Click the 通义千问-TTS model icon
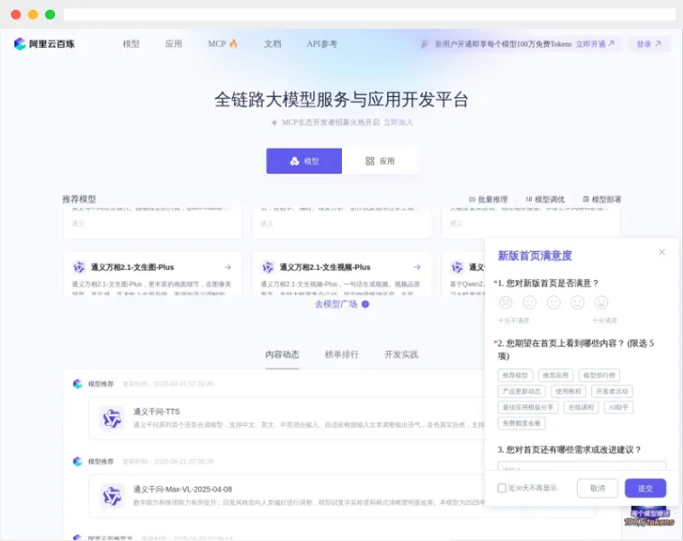This screenshot has height=541, width=683. [x=112, y=419]
